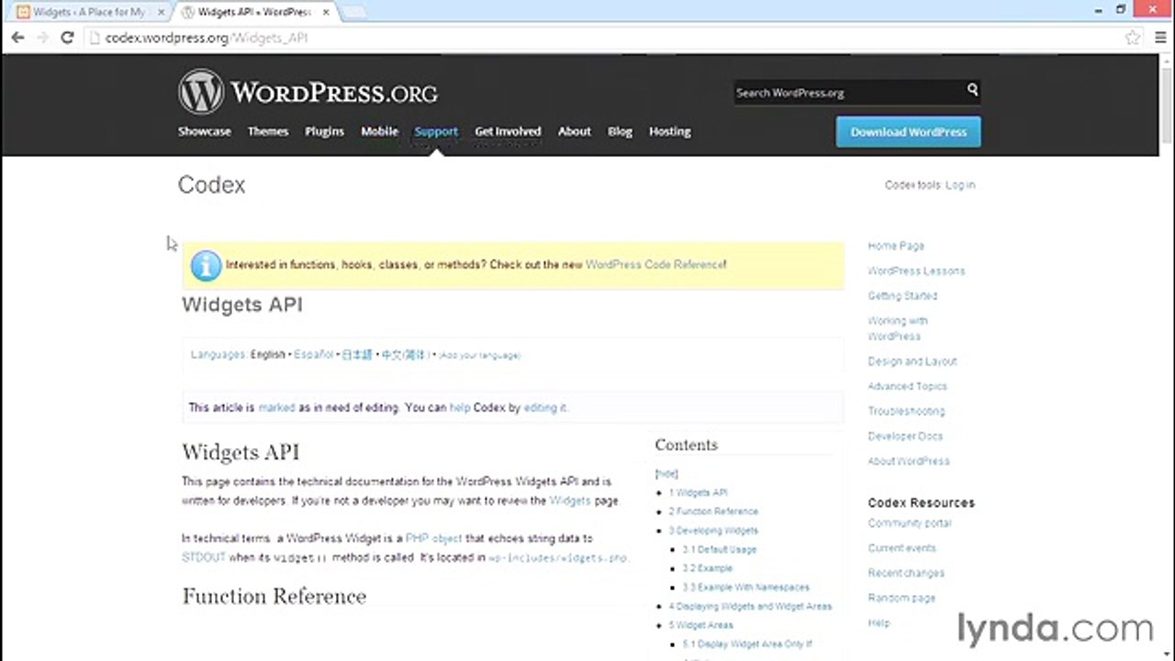Bookmark this page with the star icon
The image size is (1175, 661).
tap(1133, 38)
